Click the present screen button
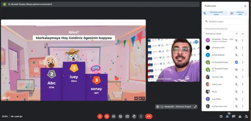The height and width of the screenshot is (121, 251). [127, 116]
